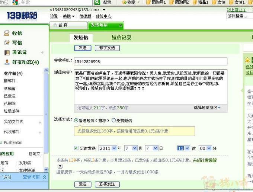253x192 pixels.
Task: Select 免提短信 radio option
Action: 113,120
